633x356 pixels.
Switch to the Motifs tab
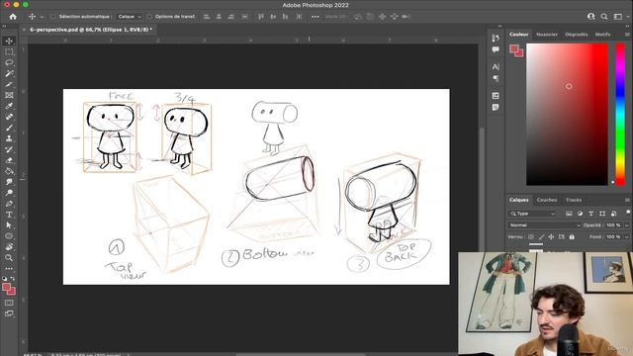coord(602,35)
